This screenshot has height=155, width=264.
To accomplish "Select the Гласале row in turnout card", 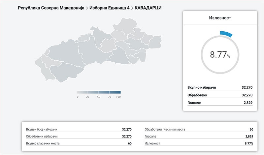I will (220, 103).
